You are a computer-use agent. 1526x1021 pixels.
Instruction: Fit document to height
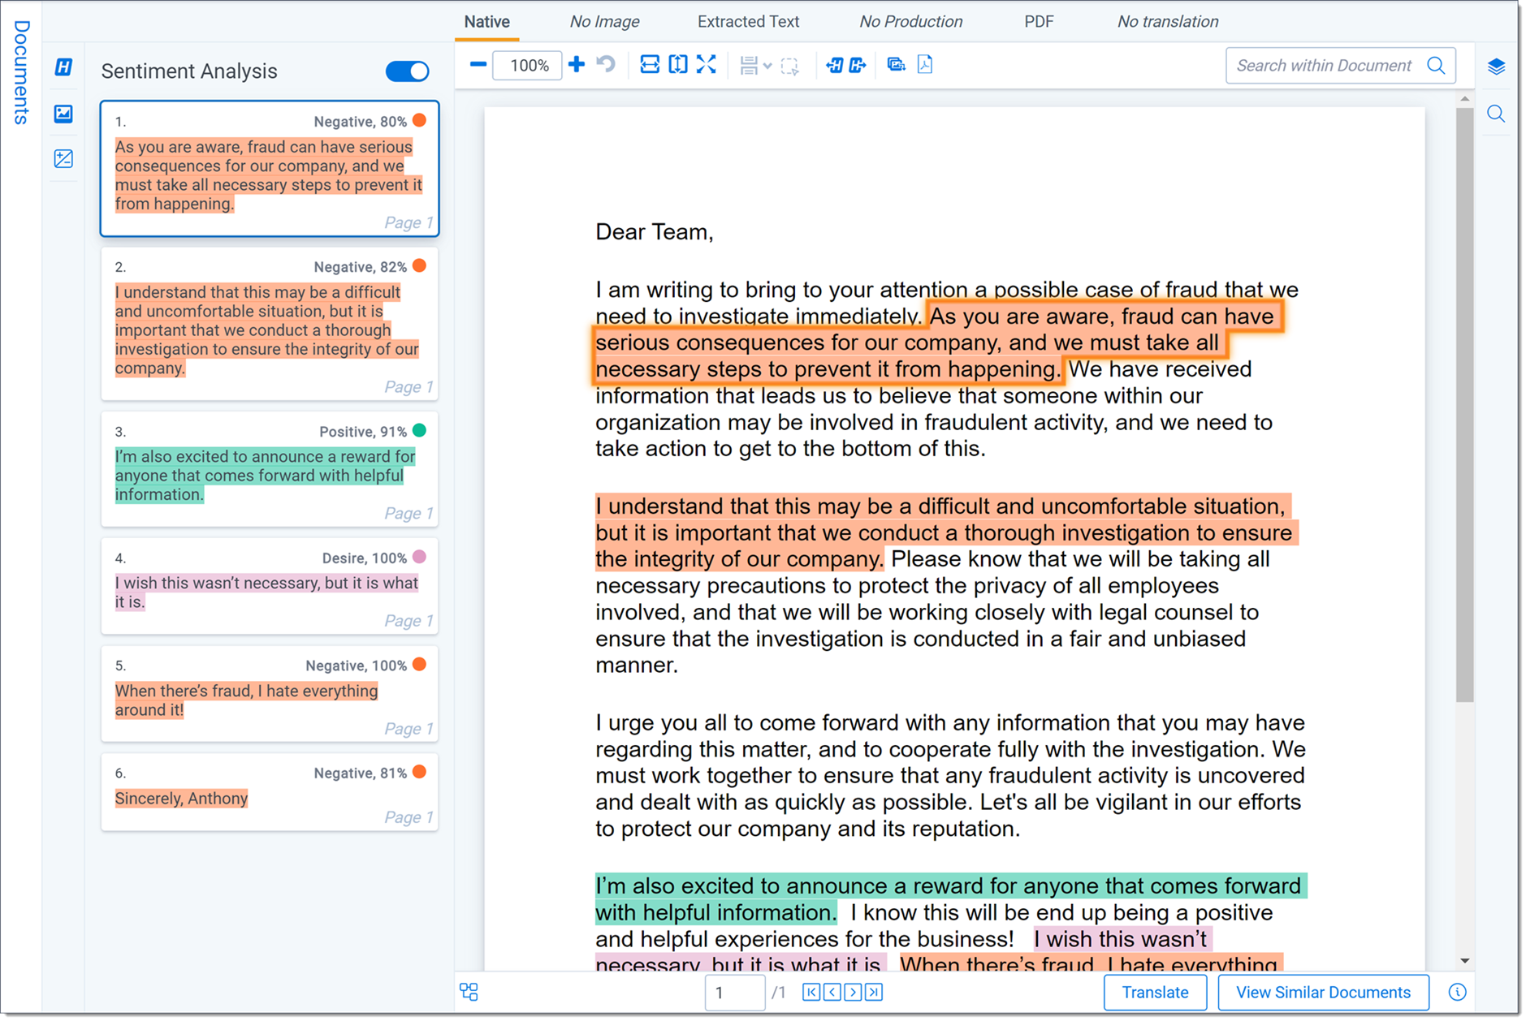pos(678,65)
